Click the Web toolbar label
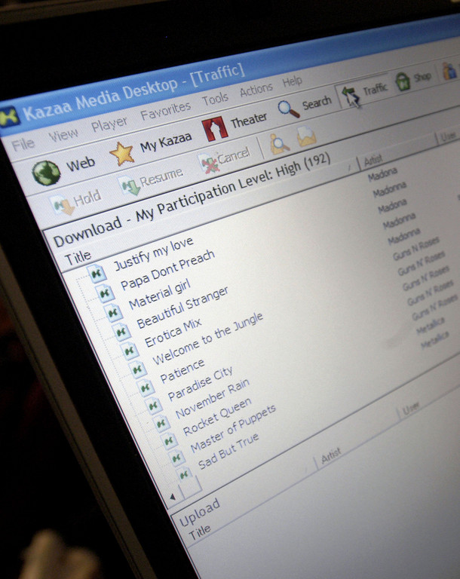The height and width of the screenshot is (579, 460). point(81,163)
